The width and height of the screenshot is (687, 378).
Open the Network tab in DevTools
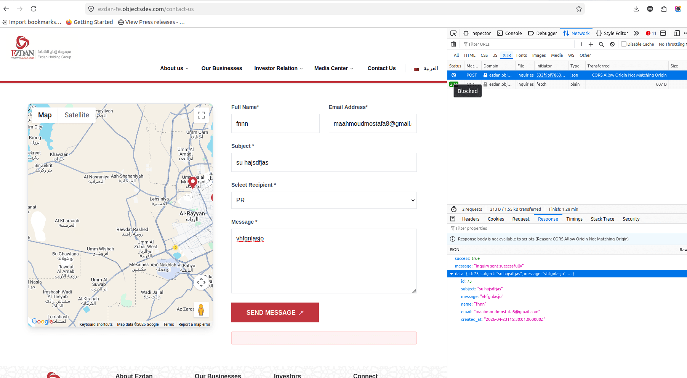pyautogui.click(x=577, y=33)
